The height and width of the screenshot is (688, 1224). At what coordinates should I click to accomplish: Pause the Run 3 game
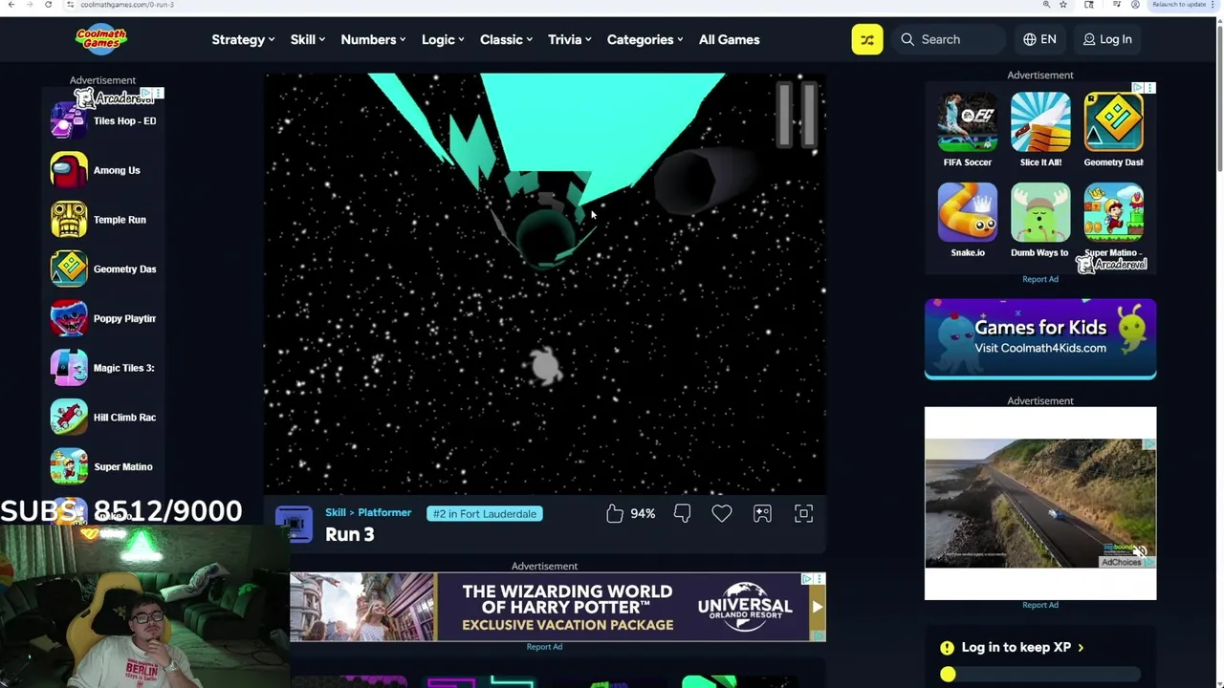796,115
